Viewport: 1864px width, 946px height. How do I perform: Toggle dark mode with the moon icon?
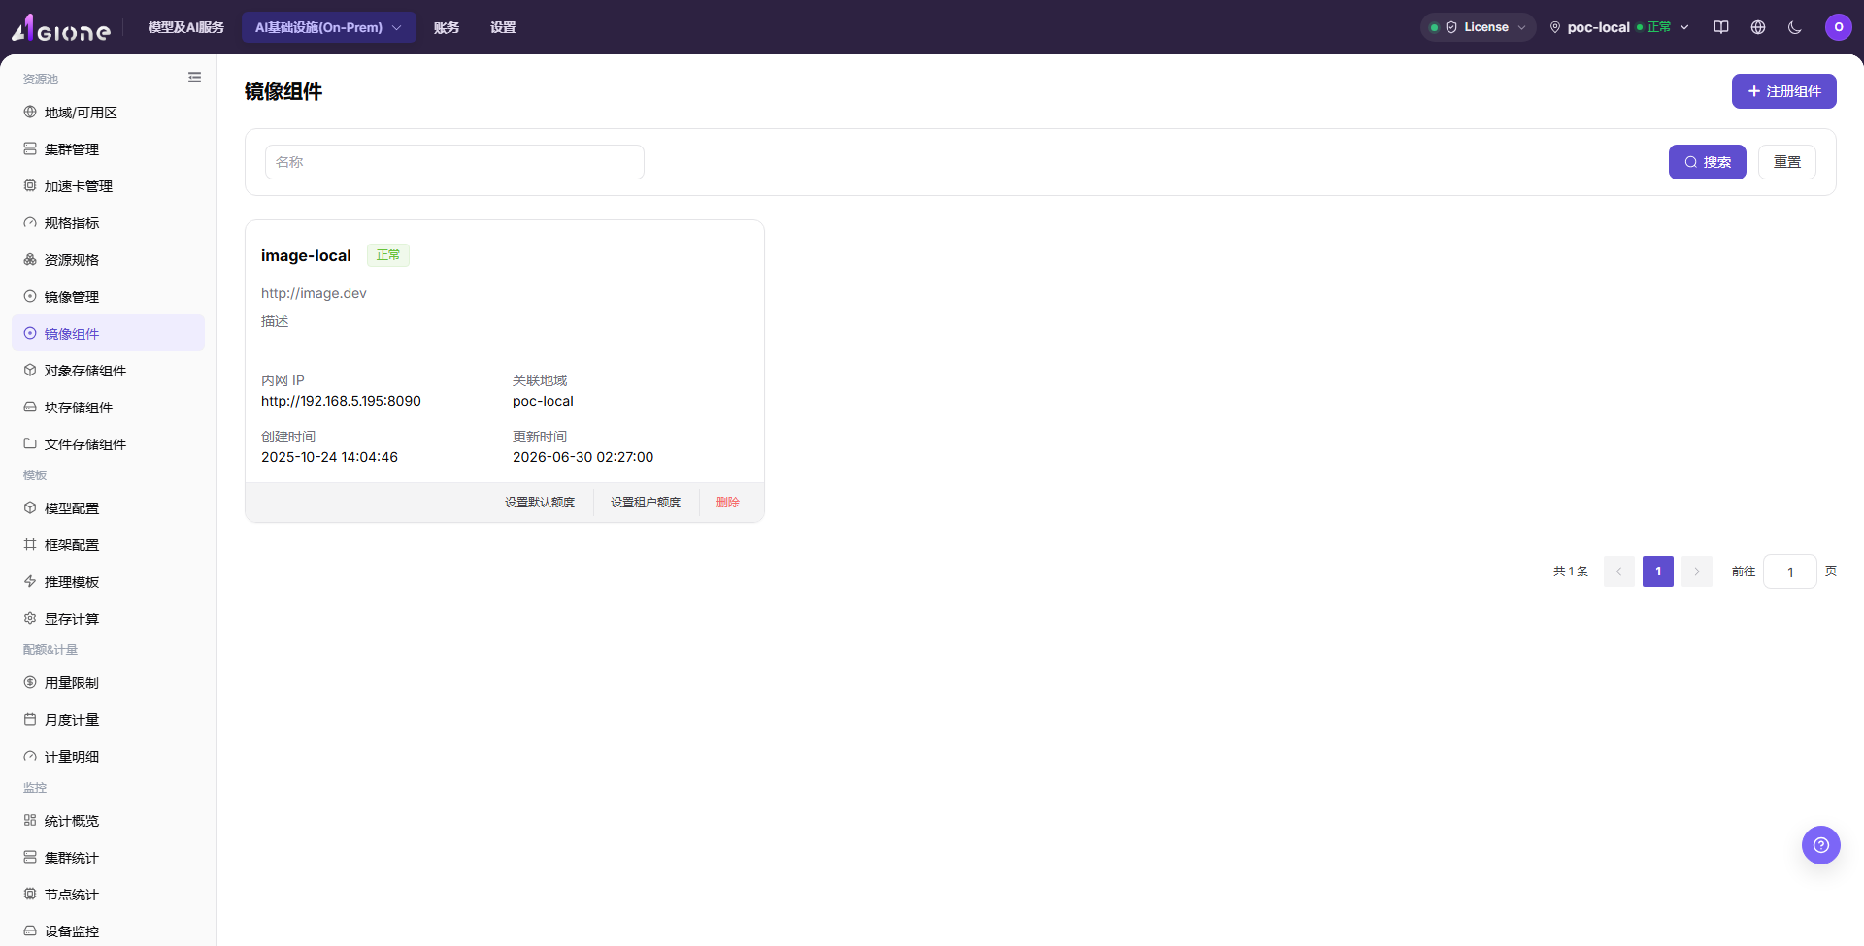point(1795,27)
